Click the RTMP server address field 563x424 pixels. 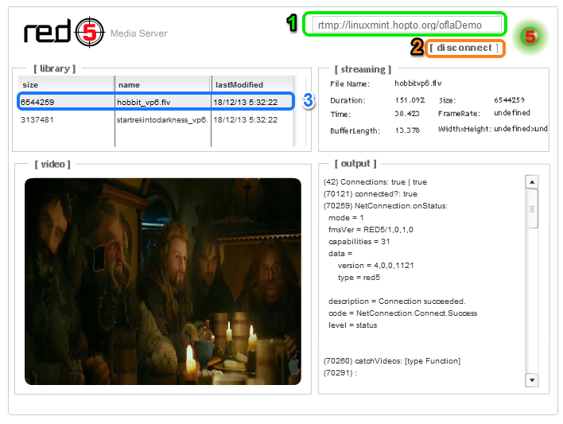[406, 25]
